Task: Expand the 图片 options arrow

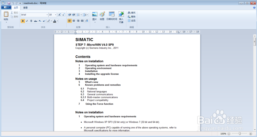Action: click(95, 22)
